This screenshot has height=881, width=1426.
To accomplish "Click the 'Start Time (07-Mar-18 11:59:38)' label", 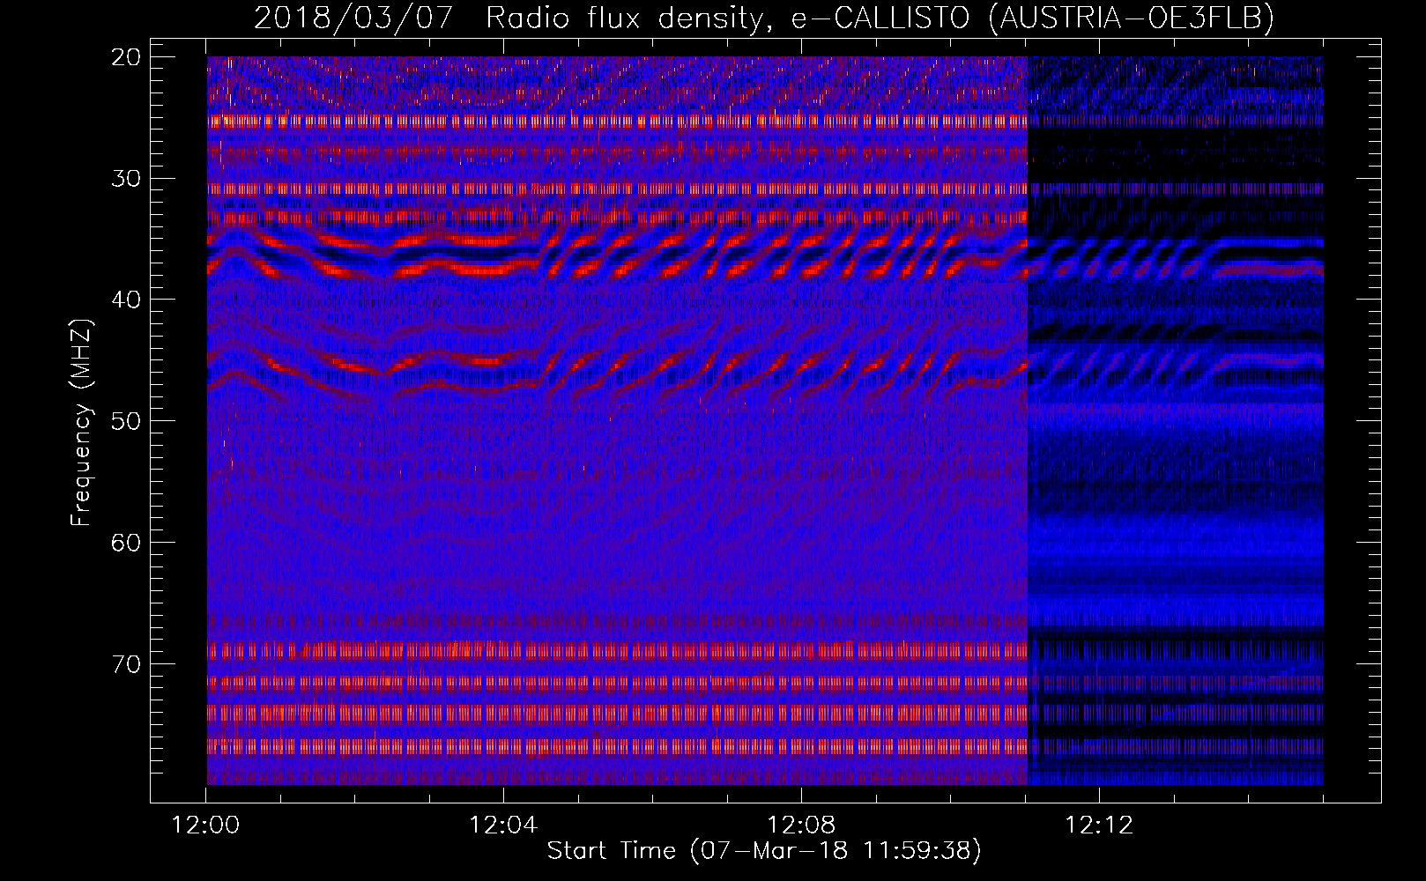I will [x=764, y=851].
